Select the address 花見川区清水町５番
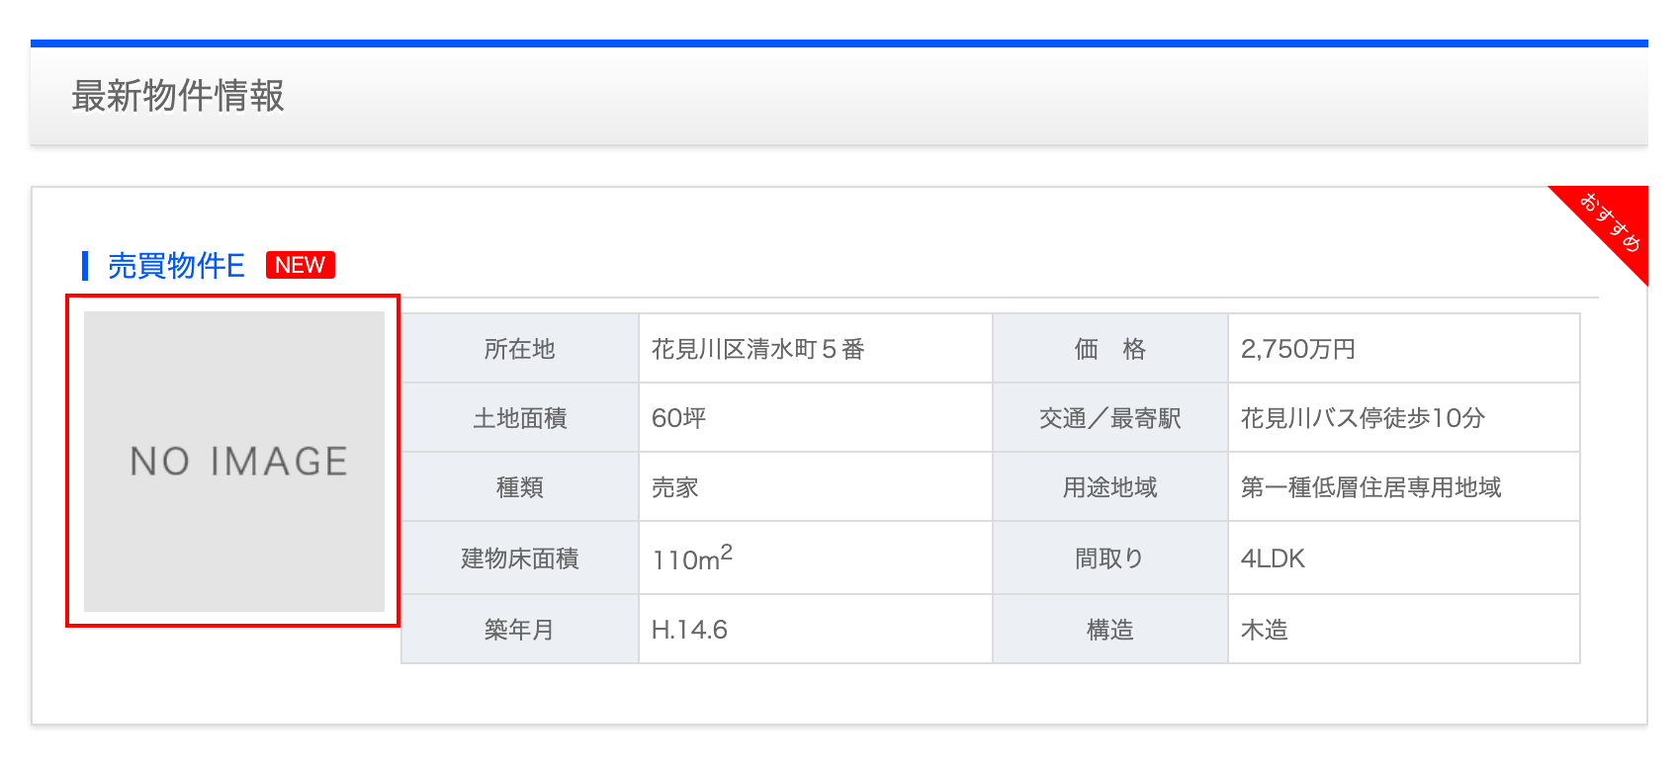1677x771 pixels. [757, 349]
